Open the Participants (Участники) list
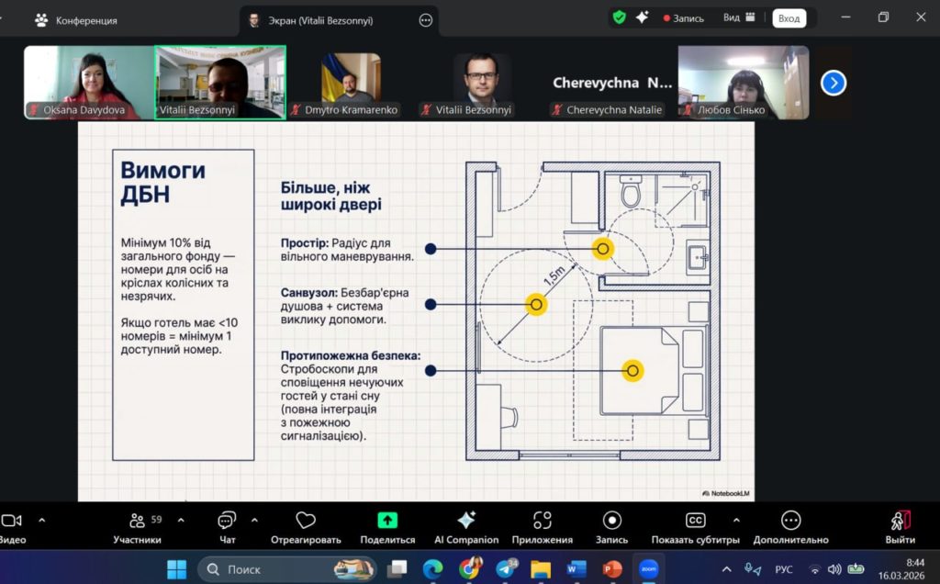 coord(138,521)
